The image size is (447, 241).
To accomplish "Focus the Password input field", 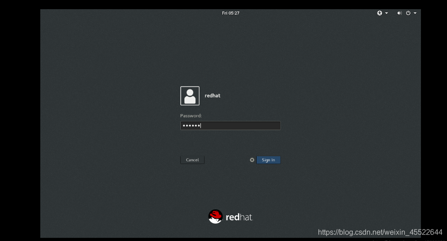I will [230, 126].
